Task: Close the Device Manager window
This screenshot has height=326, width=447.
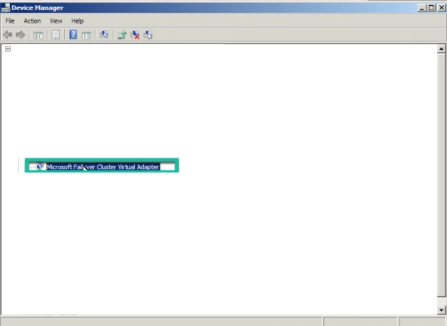Action: (x=441, y=8)
